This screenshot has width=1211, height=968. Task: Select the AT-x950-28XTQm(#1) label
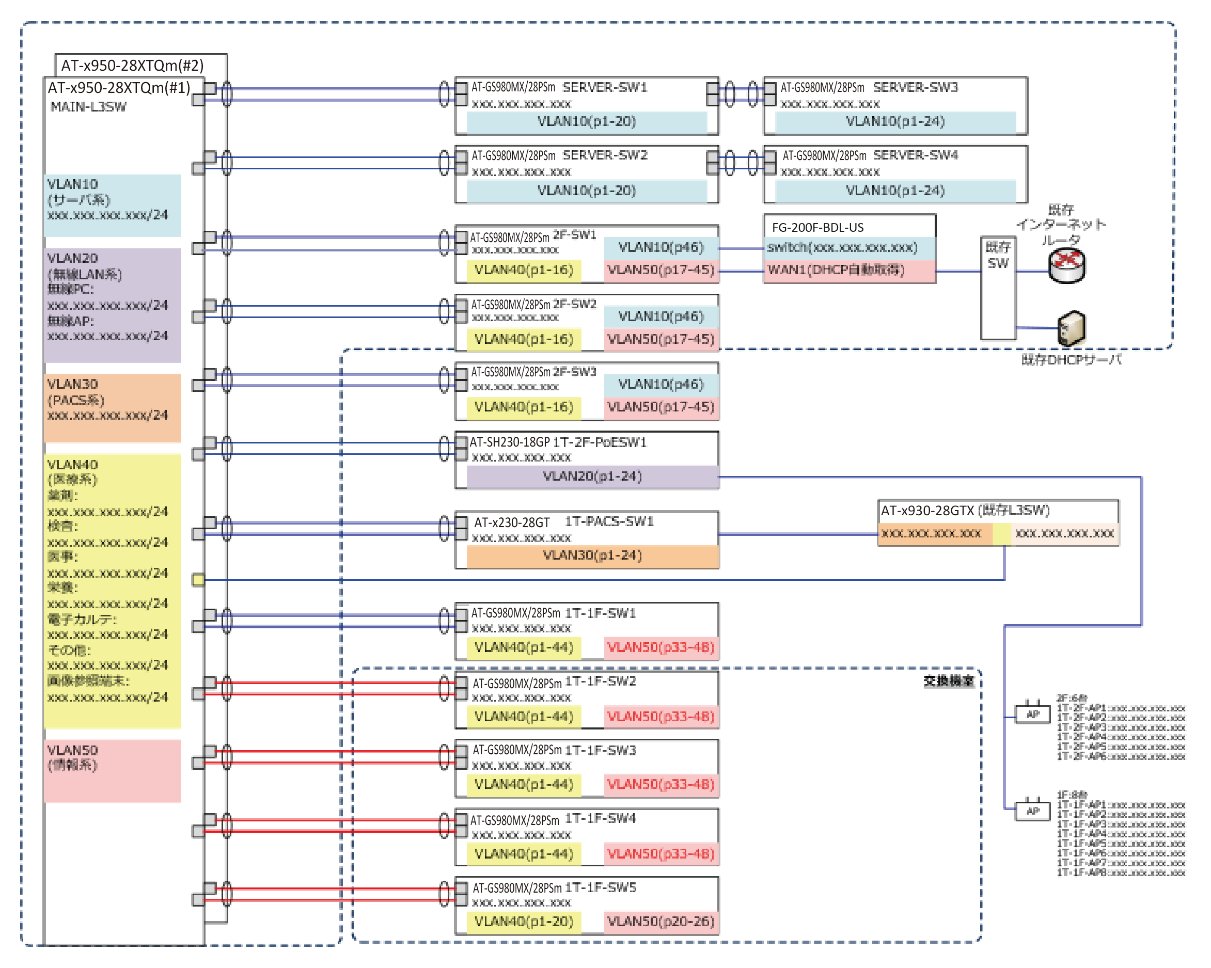pos(119,88)
